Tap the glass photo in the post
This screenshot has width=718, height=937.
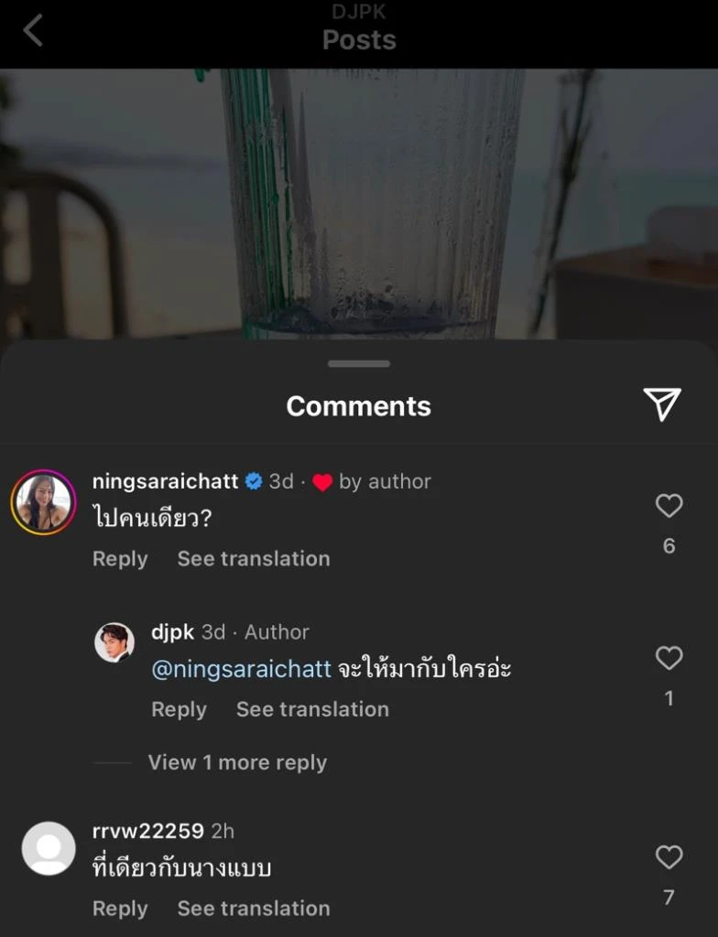[x=372, y=201]
